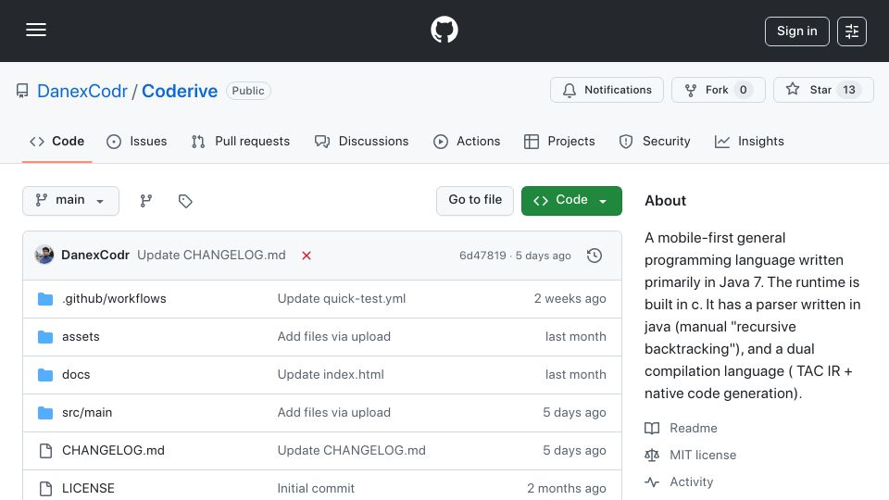Open the MIT license link
Screen dimensions: 889x500
pos(703,456)
